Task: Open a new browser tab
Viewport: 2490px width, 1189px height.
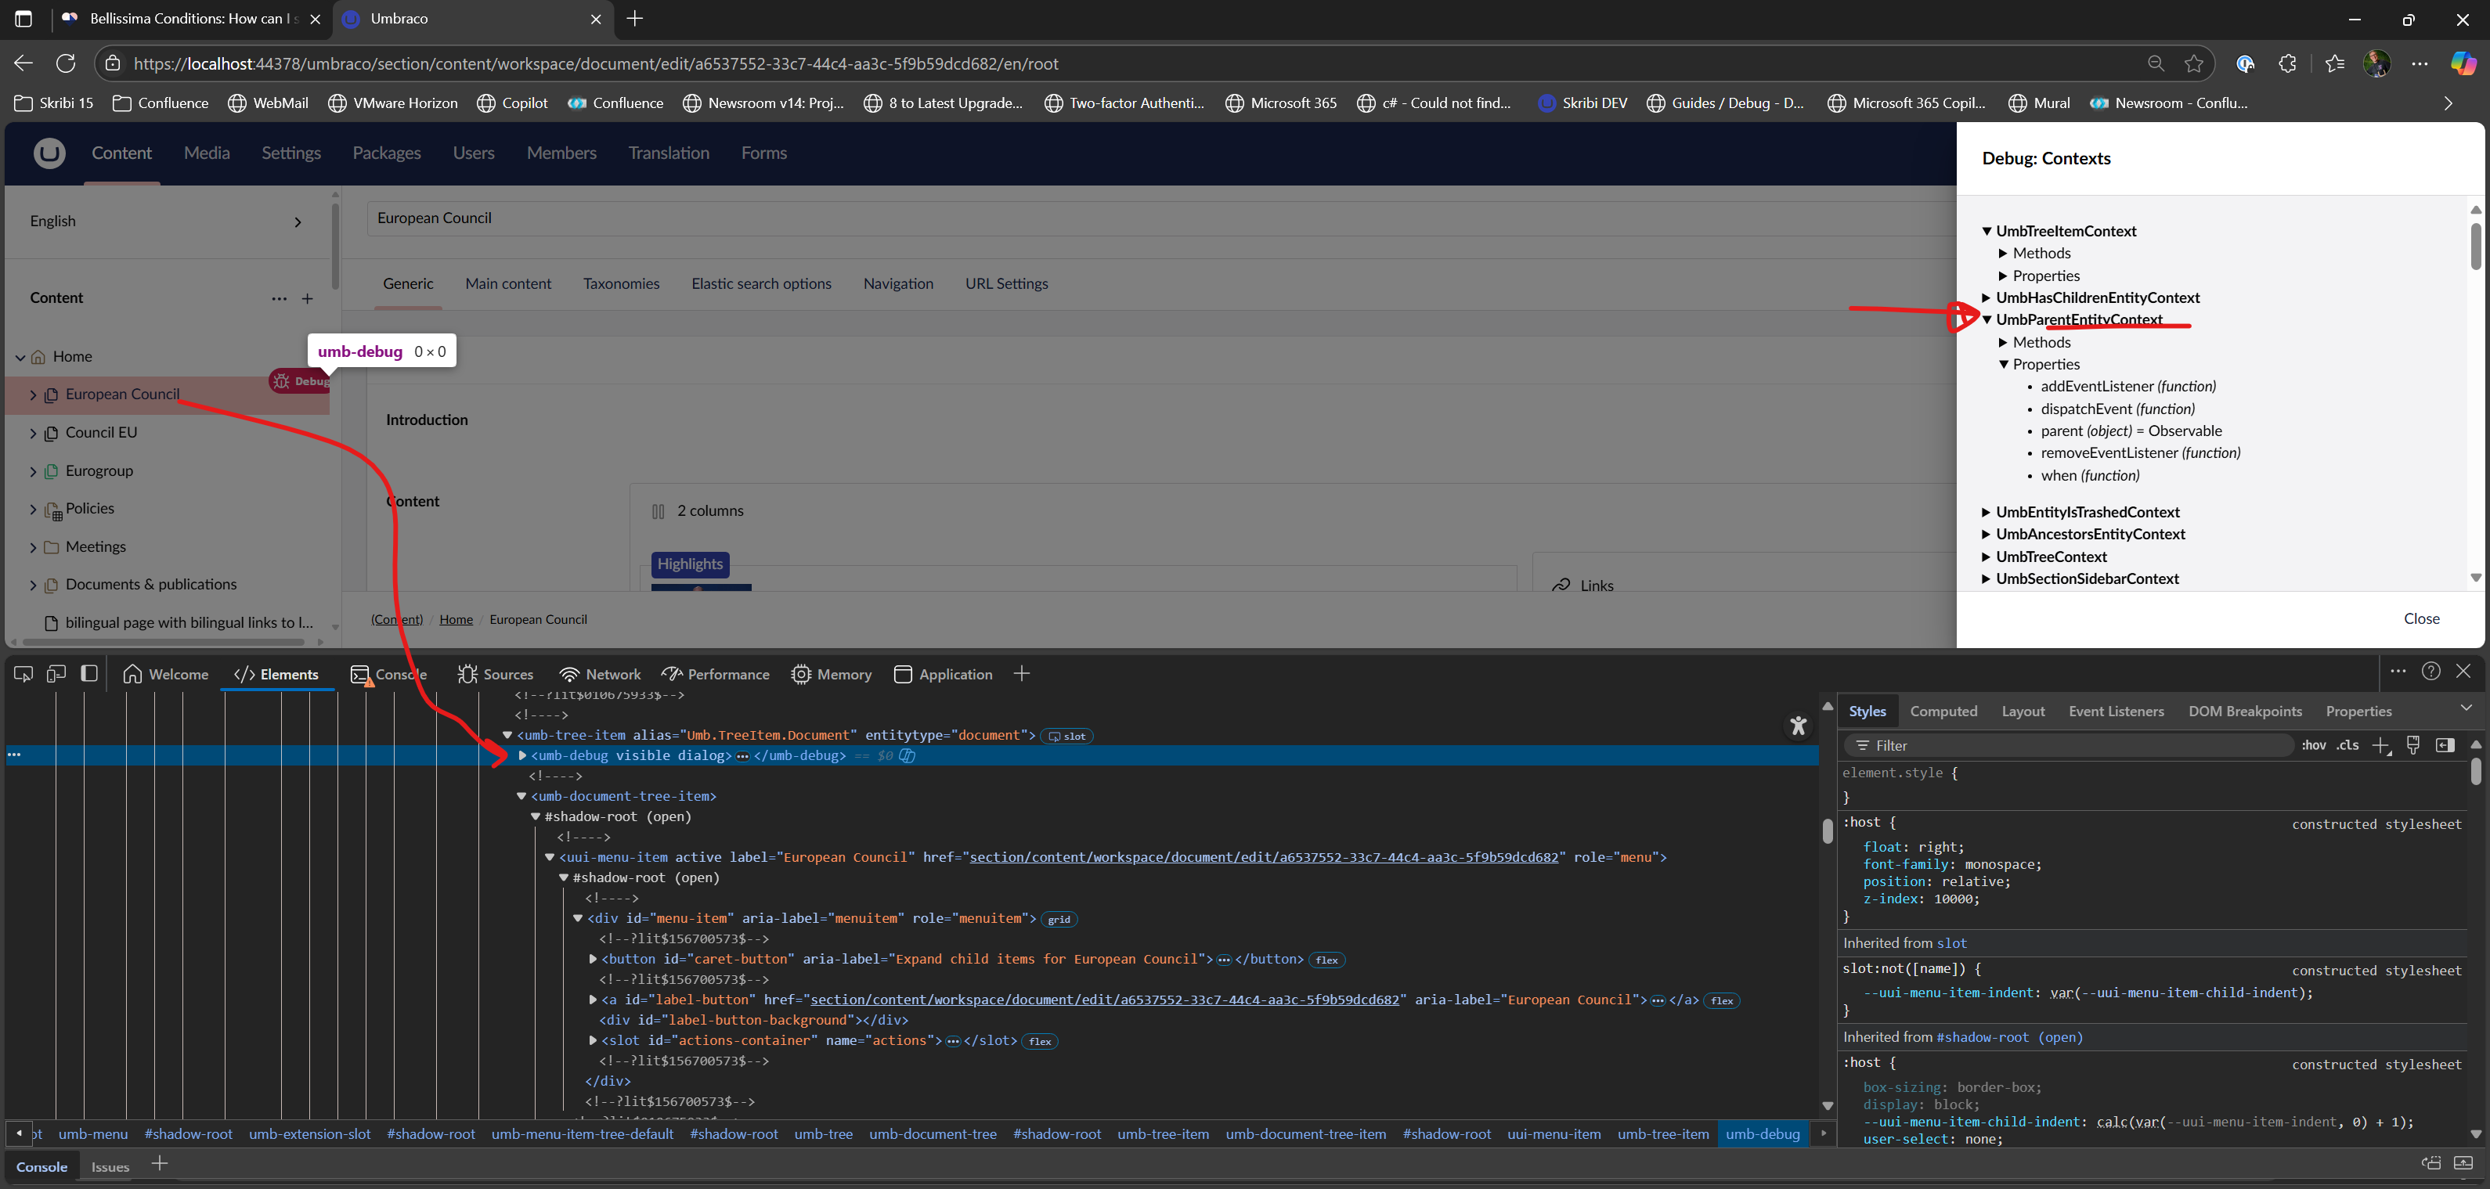Action: (635, 18)
